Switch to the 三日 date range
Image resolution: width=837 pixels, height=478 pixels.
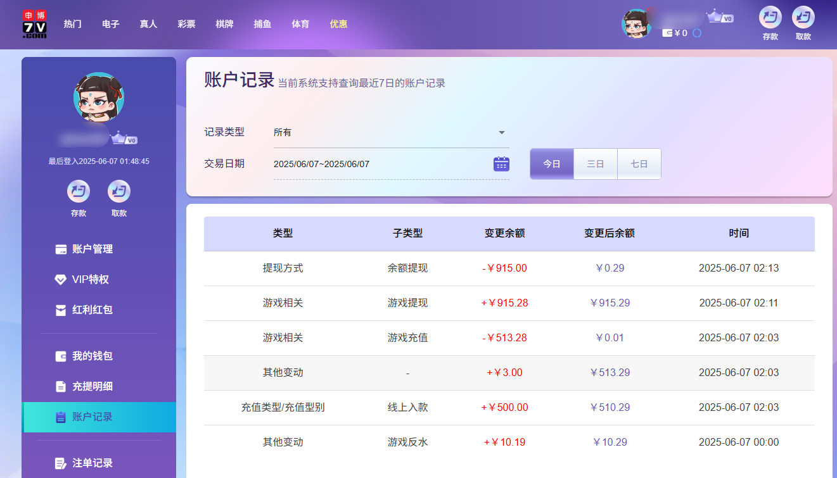pyautogui.click(x=595, y=163)
